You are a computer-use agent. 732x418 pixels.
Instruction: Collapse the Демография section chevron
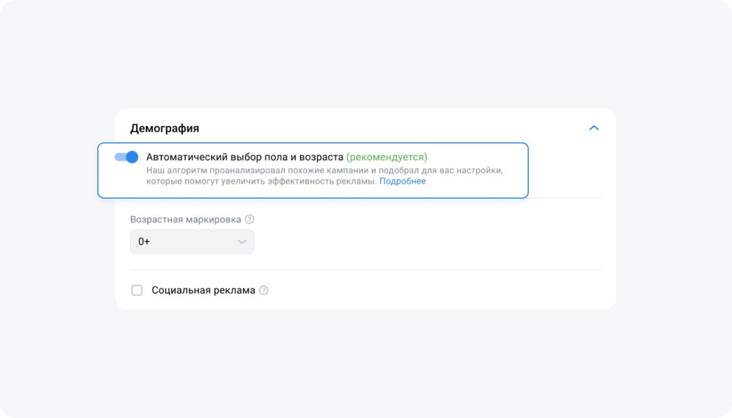[x=593, y=128]
